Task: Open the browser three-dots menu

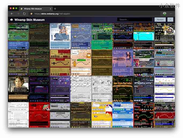Action: pyautogui.click(x=171, y=14)
